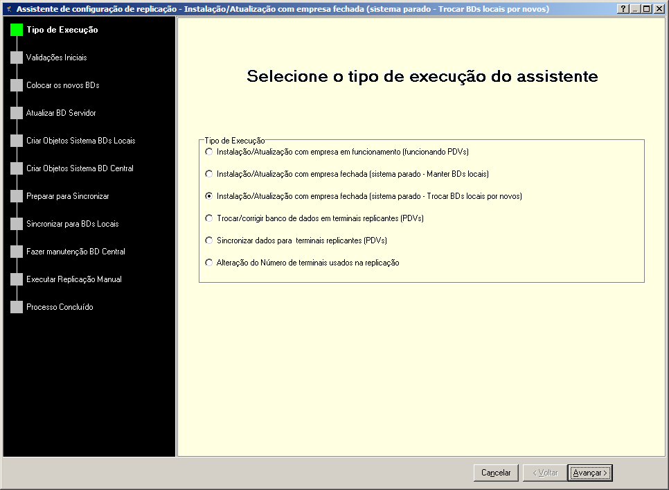Select the Manter BDs locais radio option

coord(209,174)
